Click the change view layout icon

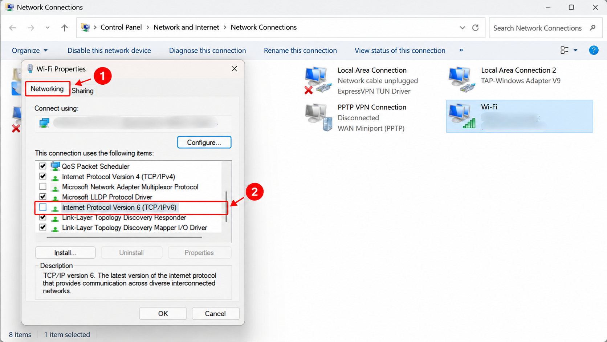pyautogui.click(x=564, y=50)
